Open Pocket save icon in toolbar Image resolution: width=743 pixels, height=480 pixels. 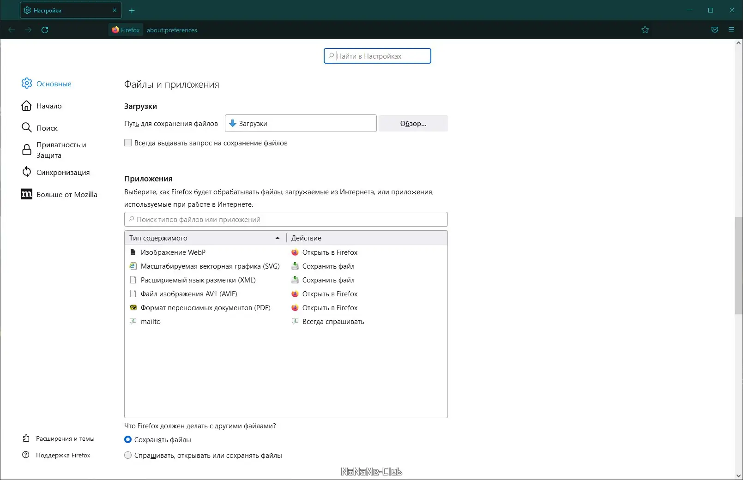[x=715, y=30]
